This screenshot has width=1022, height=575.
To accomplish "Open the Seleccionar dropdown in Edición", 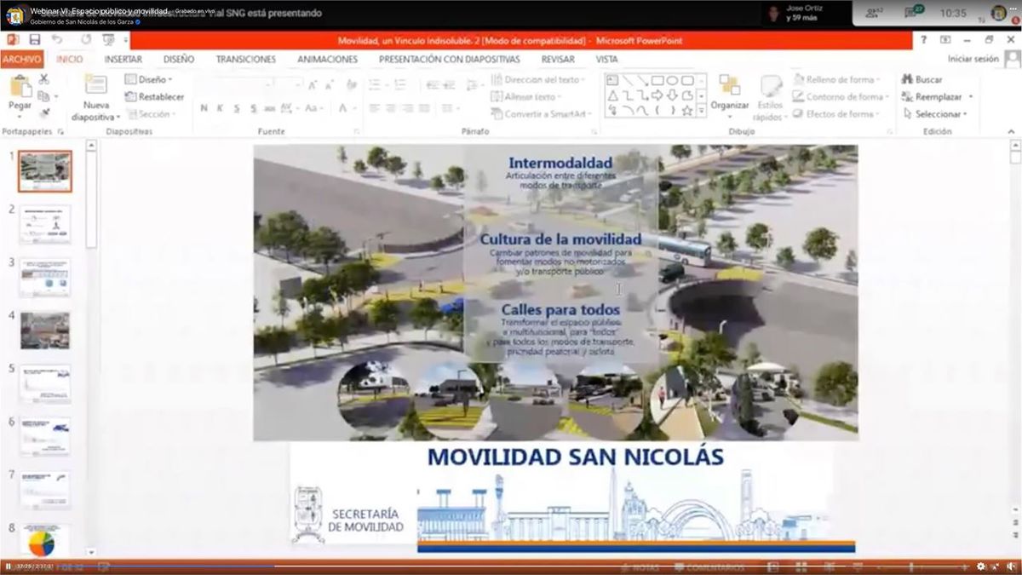I will click(937, 113).
